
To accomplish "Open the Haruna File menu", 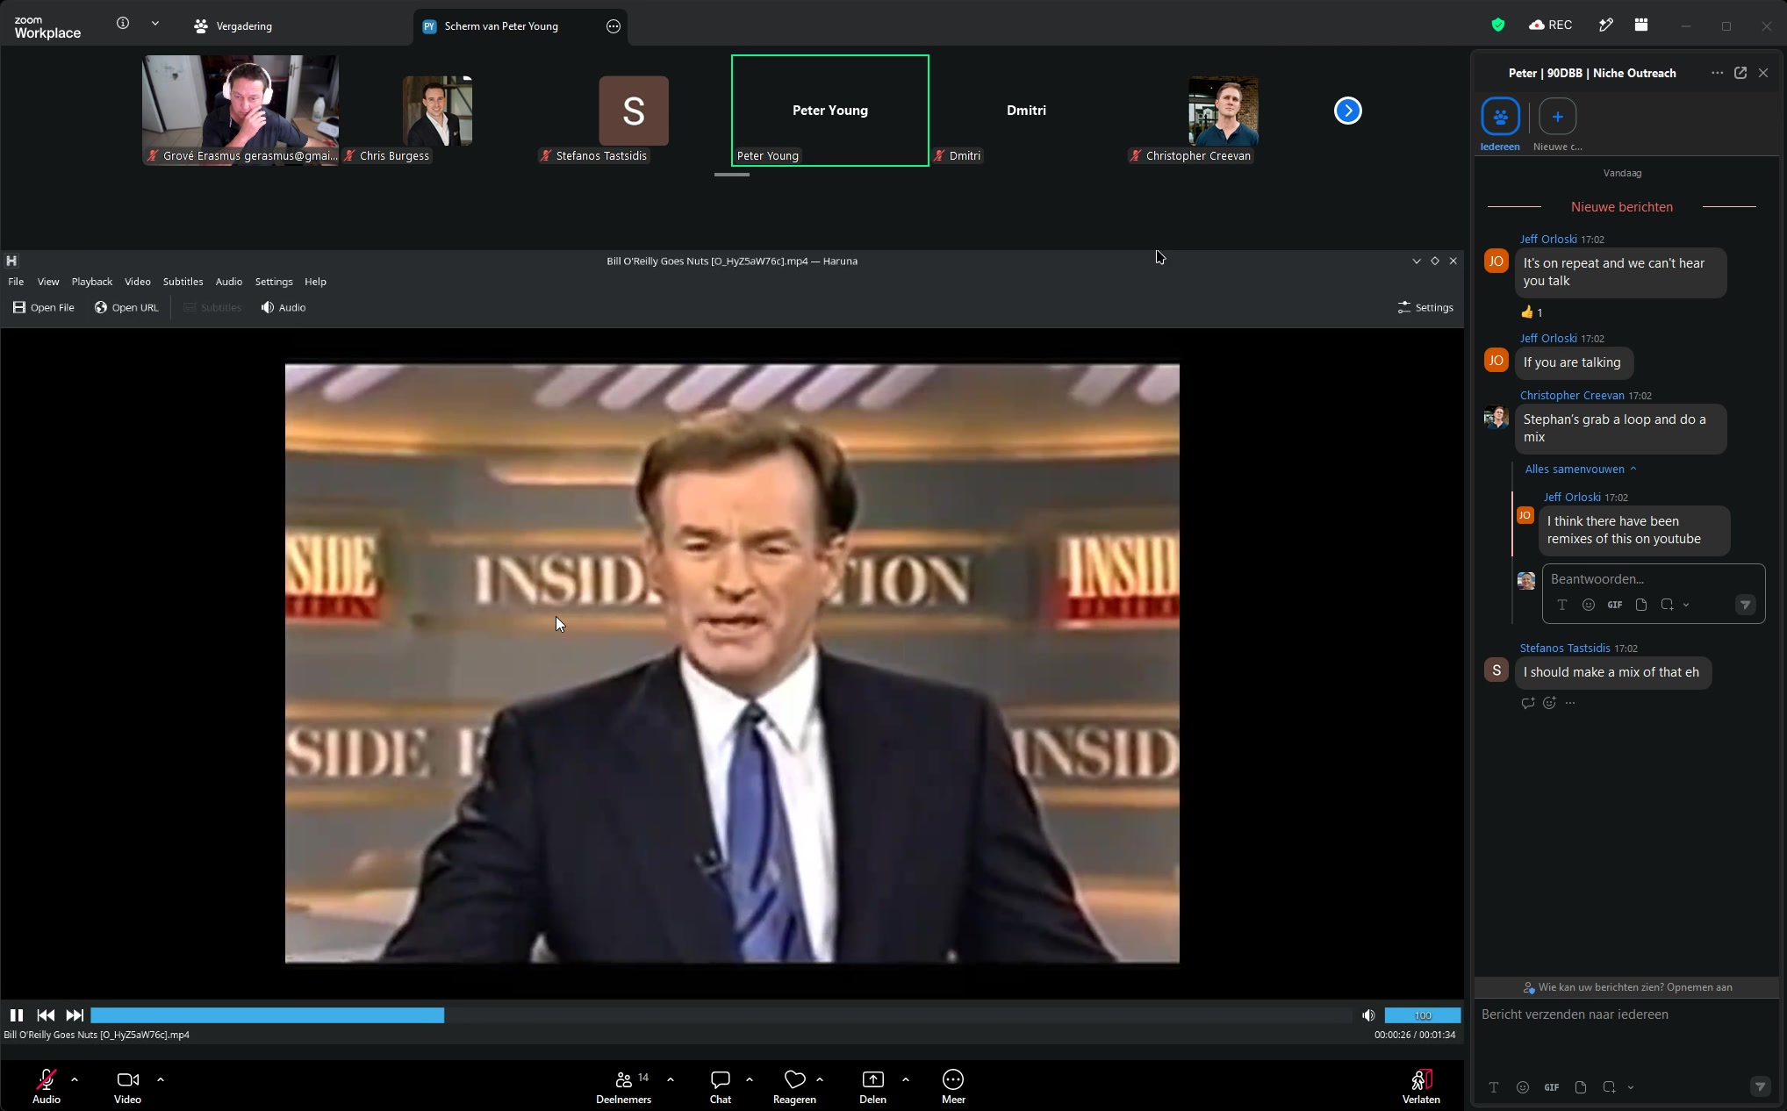I will coord(16,282).
